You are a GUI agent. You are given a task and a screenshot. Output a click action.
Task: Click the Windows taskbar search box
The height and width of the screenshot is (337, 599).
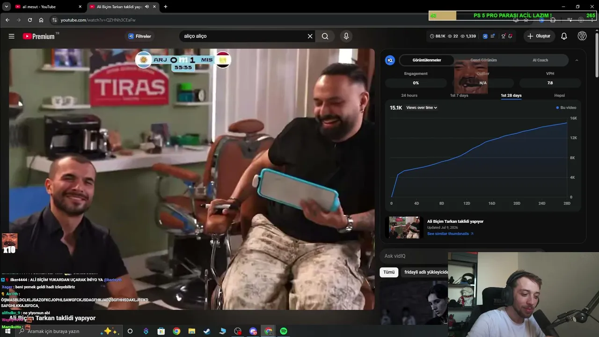[68, 331]
